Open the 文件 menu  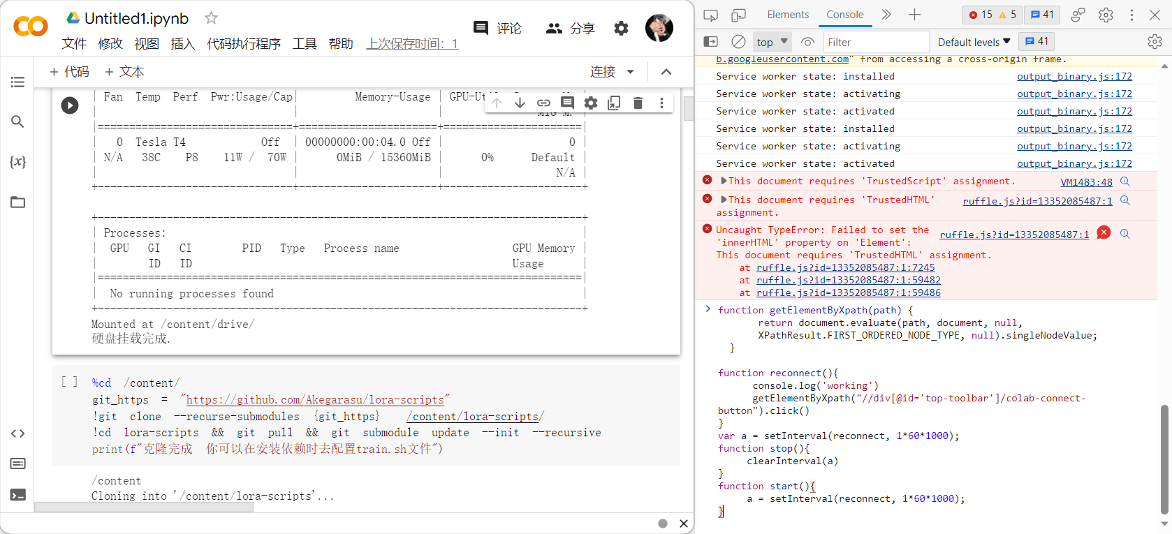pyautogui.click(x=74, y=44)
